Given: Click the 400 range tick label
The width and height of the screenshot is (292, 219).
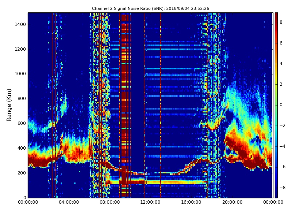Looking at the screenshot, I should 22,148.
